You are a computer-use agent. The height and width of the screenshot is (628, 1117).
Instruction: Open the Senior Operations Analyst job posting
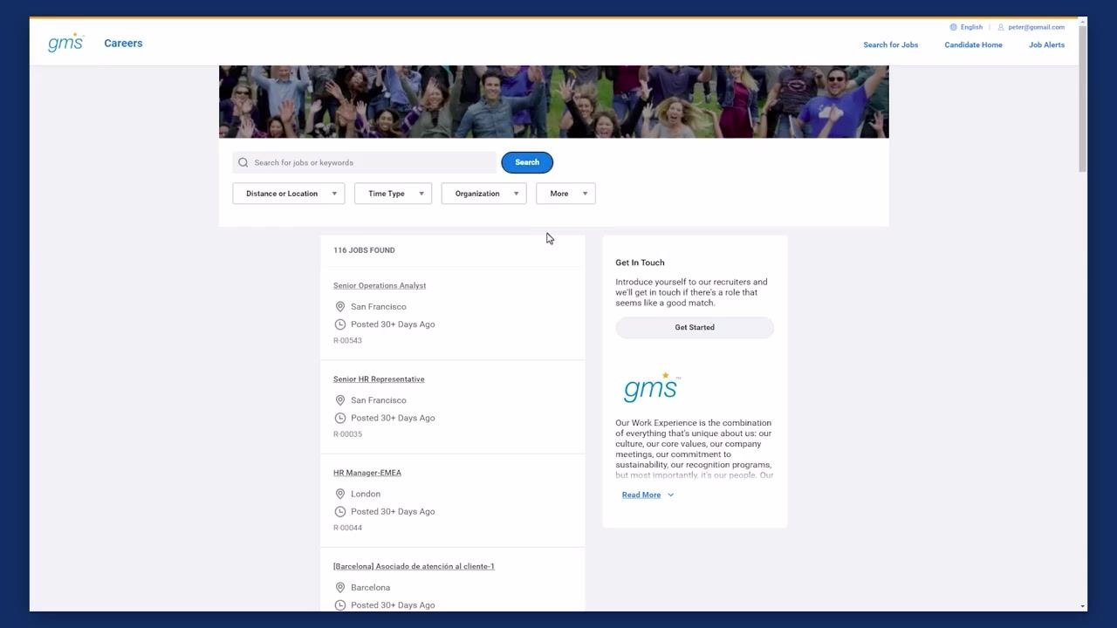pos(380,286)
